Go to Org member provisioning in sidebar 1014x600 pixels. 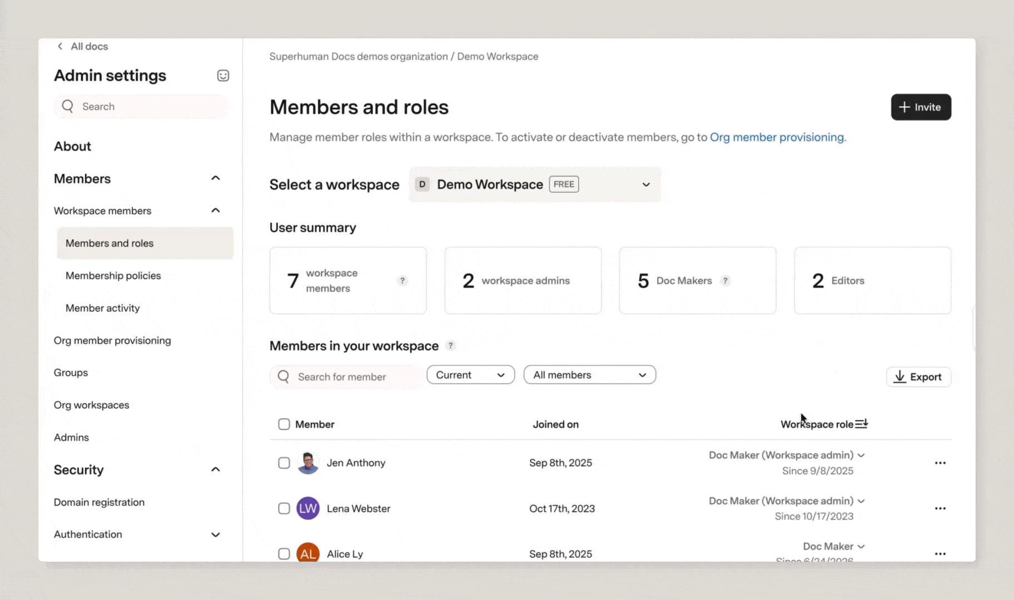coord(112,340)
